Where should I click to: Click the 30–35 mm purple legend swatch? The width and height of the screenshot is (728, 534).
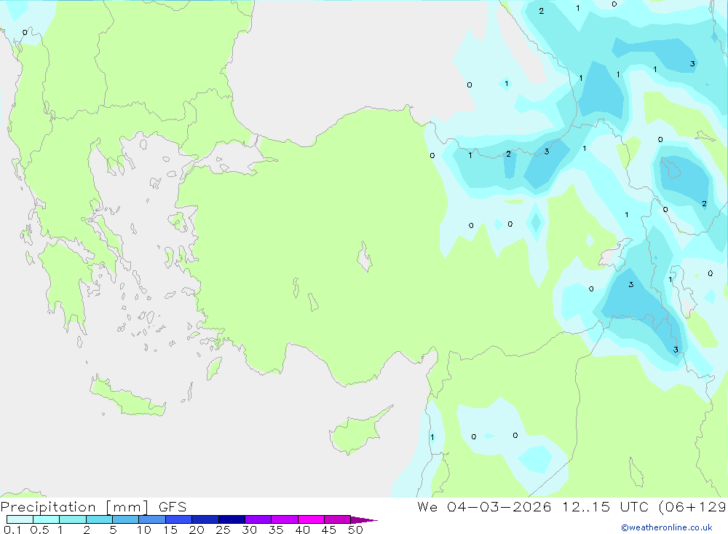tap(258, 519)
